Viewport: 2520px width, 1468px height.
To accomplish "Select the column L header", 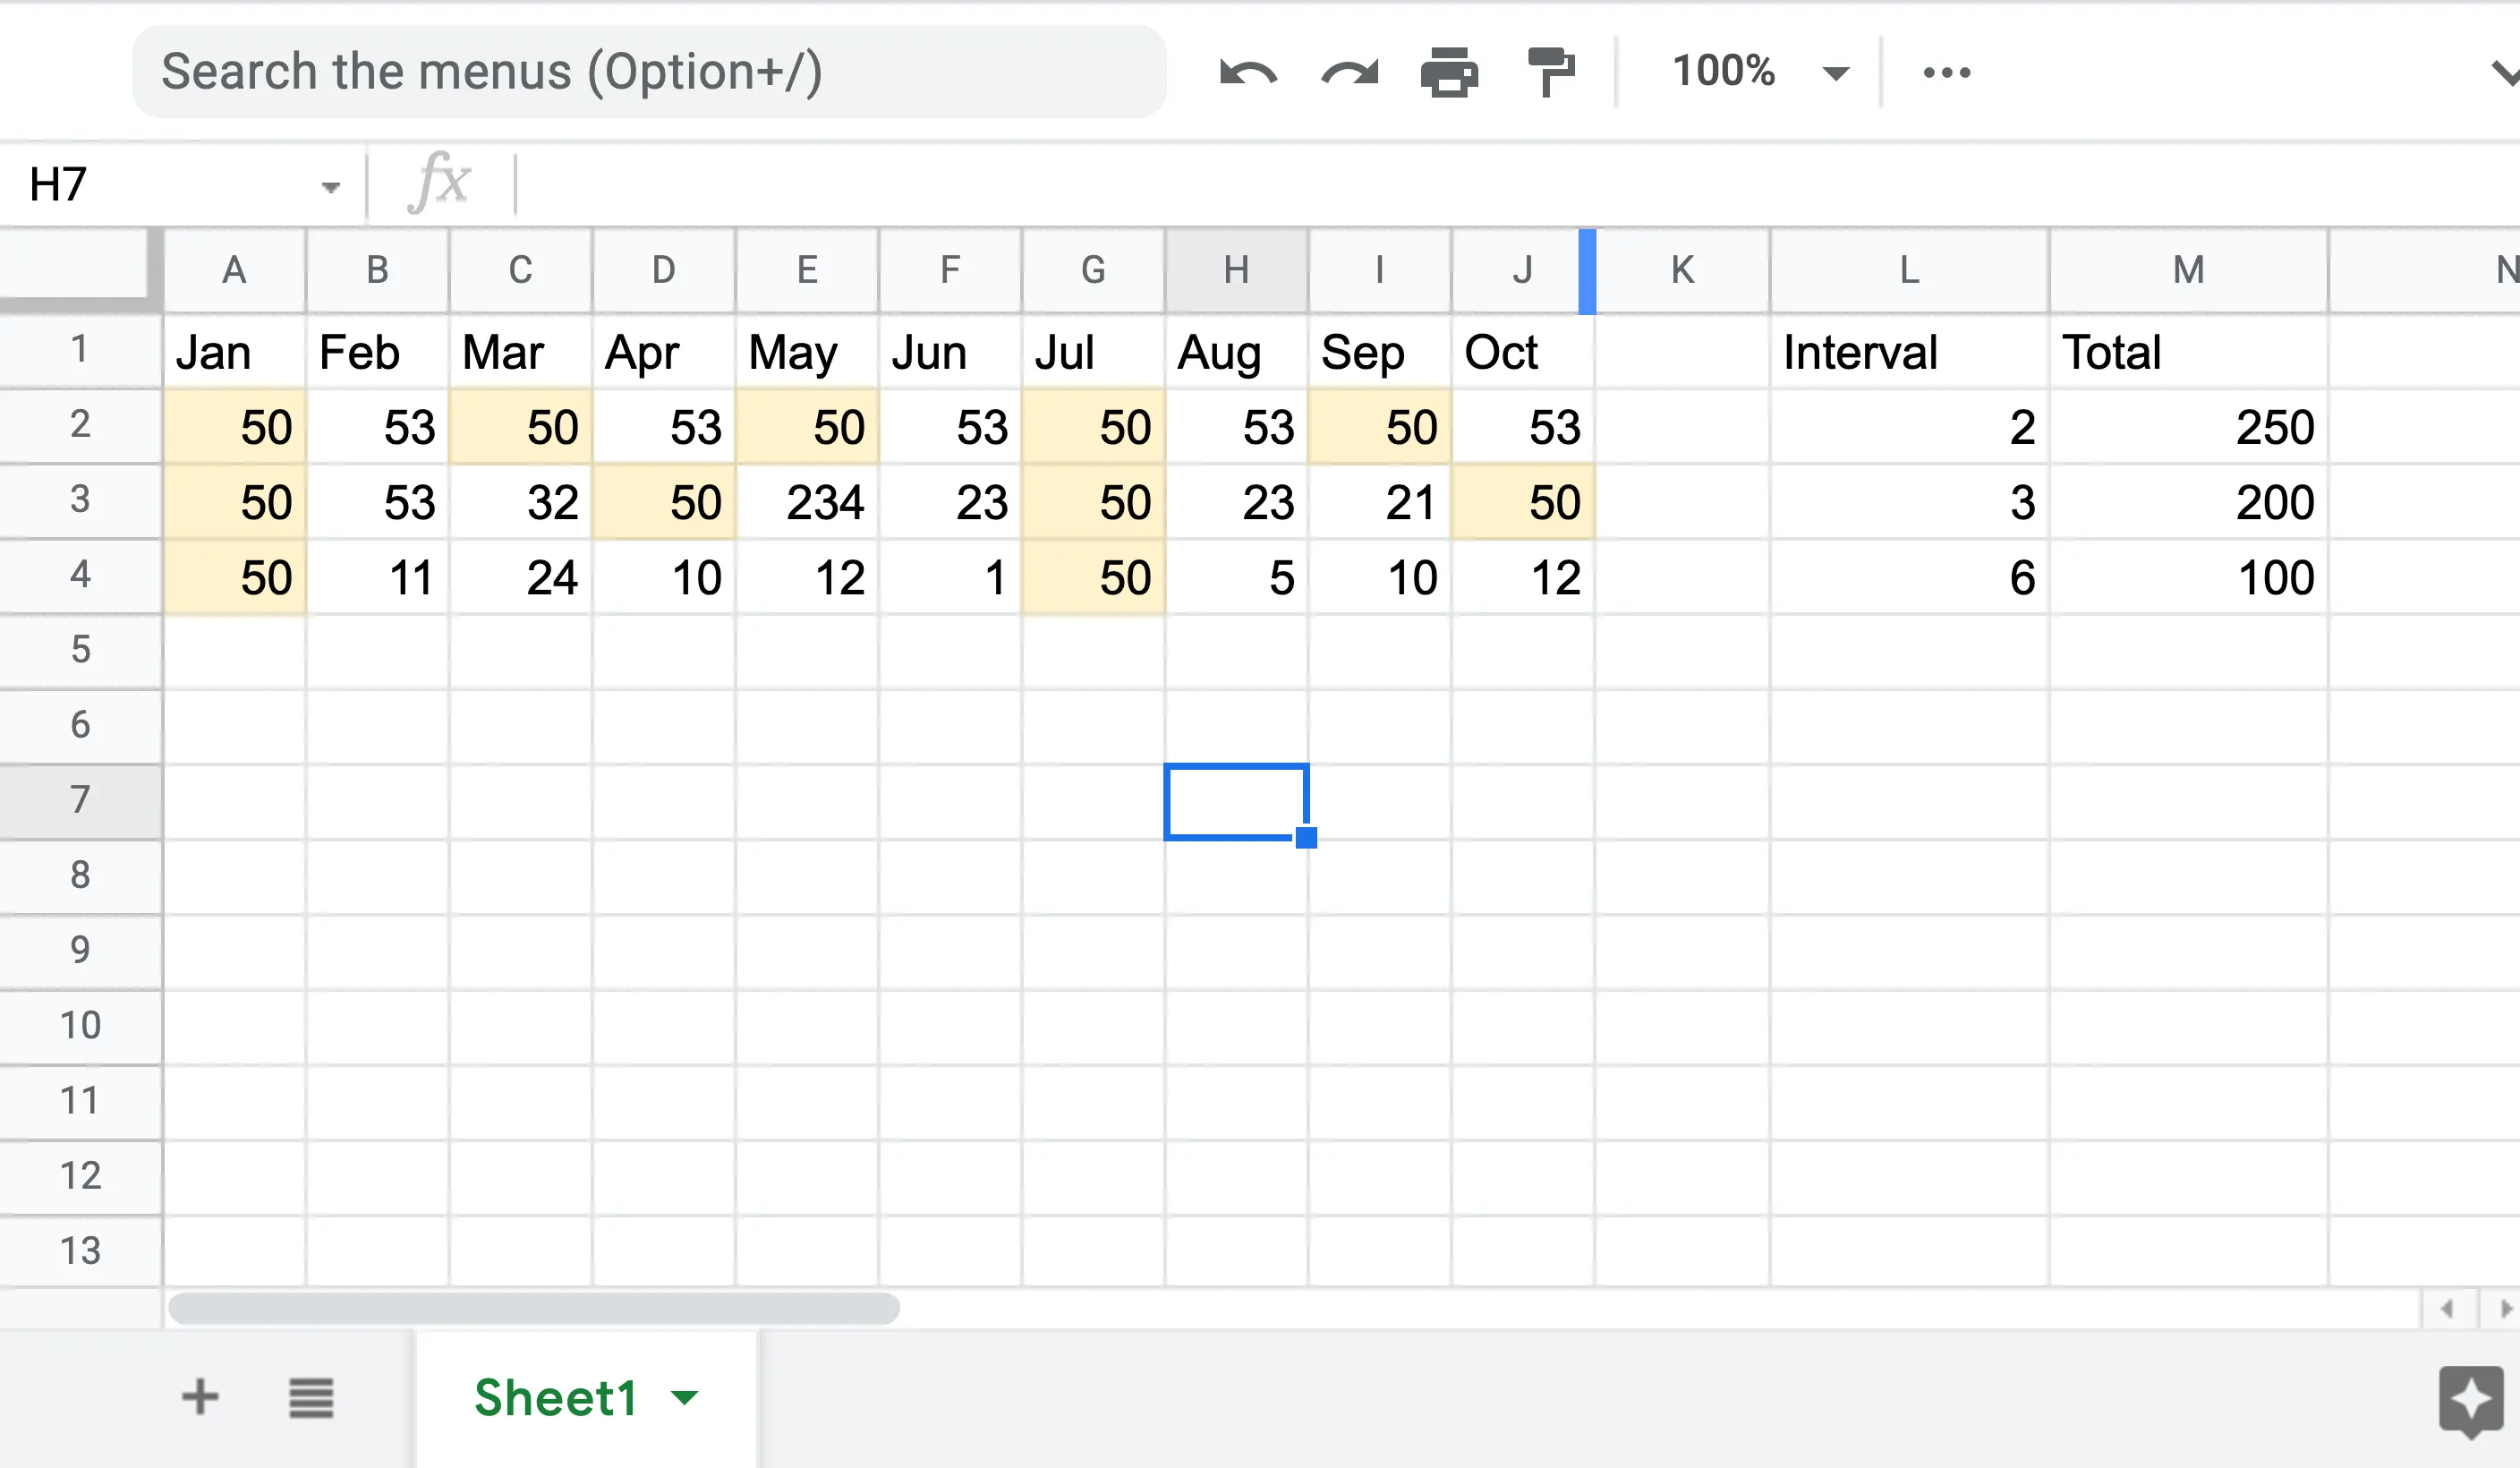I will pyautogui.click(x=1909, y=270).
